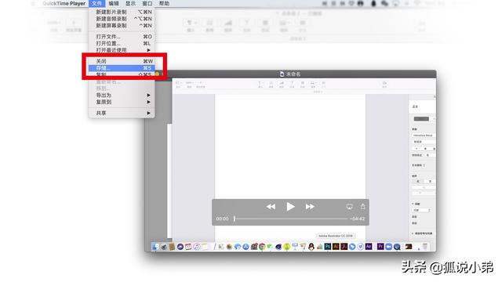Viewport: 502px width, 282px height.
Task: Open the Chrome icon in the dock
Action: [x=262, y=247]
